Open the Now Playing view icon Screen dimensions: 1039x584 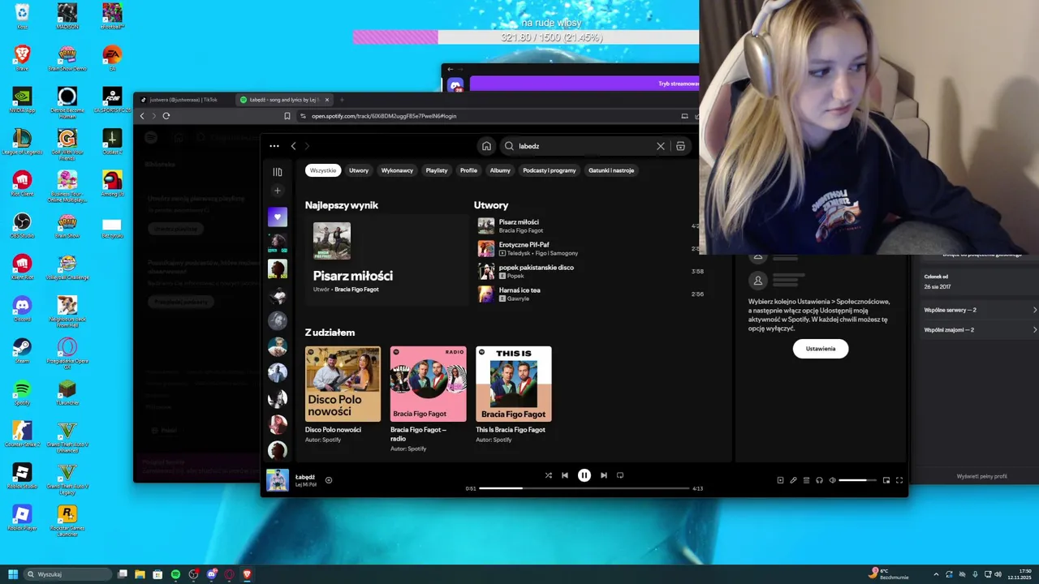(780, 480)
